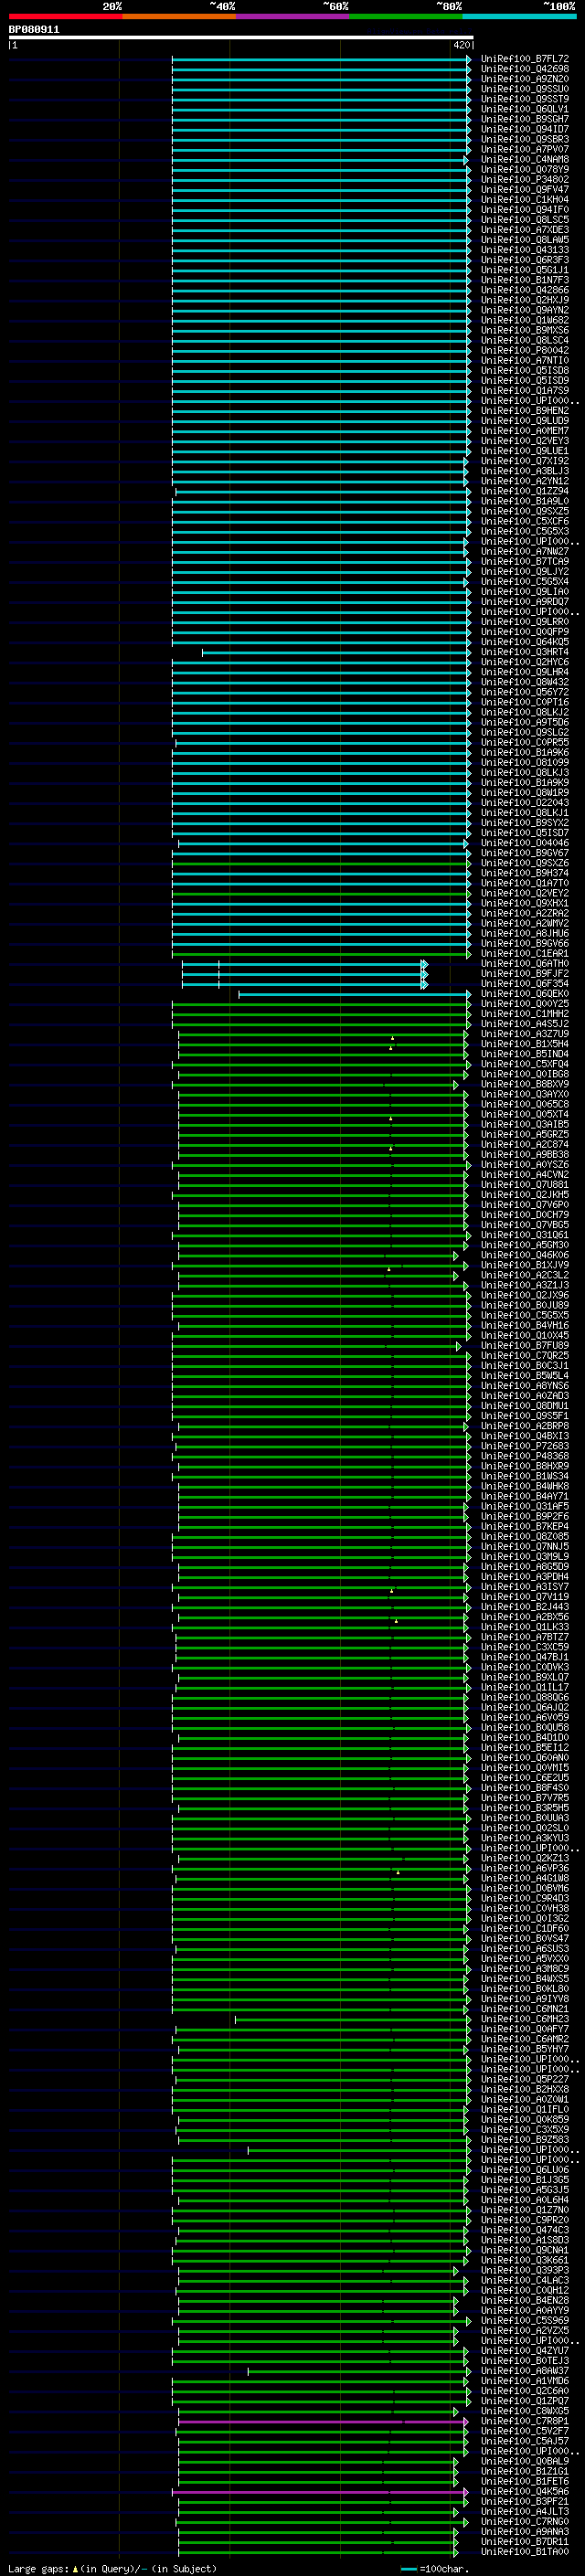585x2576 pixels.
Task: Select hit UniRef100_B1X5H4
Action: pos(525,1044)
